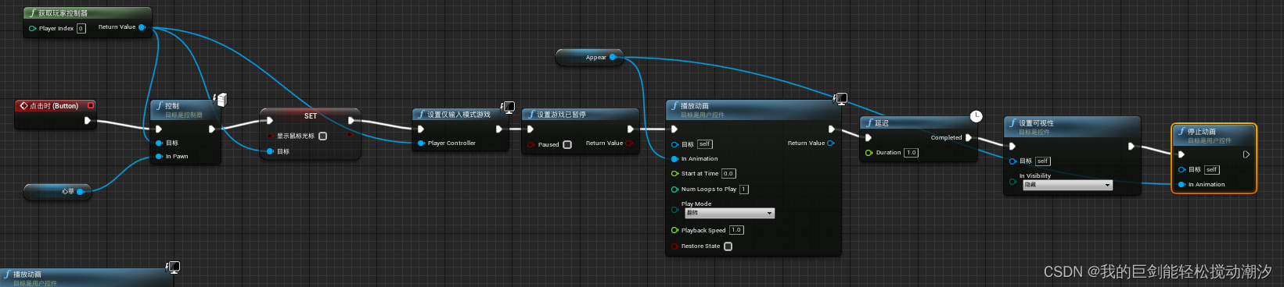
Task: Click self field of large 播放动画 node
Action: pos(704,143)
